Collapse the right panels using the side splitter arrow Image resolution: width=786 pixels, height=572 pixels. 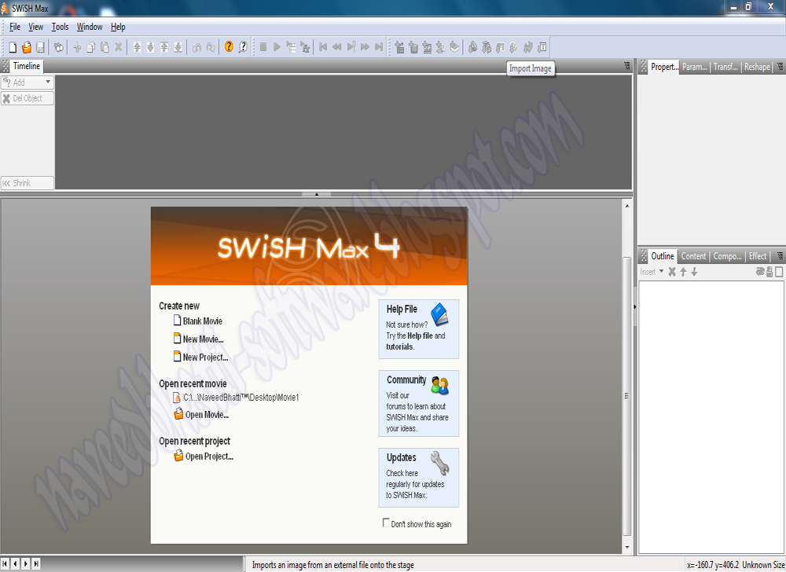pos(634,306)
